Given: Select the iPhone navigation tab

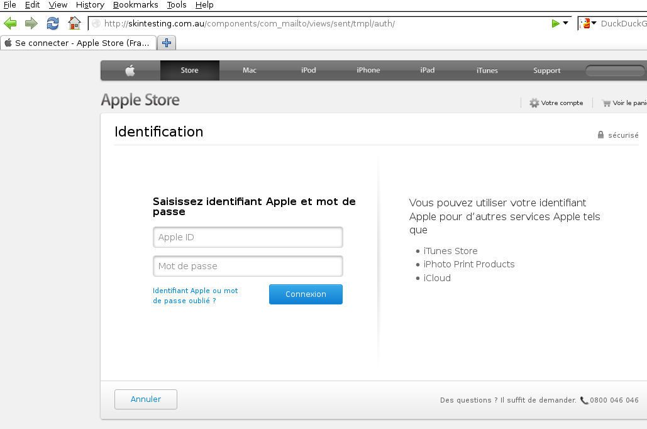Looking at the screenshot, I should coord(368,70).
